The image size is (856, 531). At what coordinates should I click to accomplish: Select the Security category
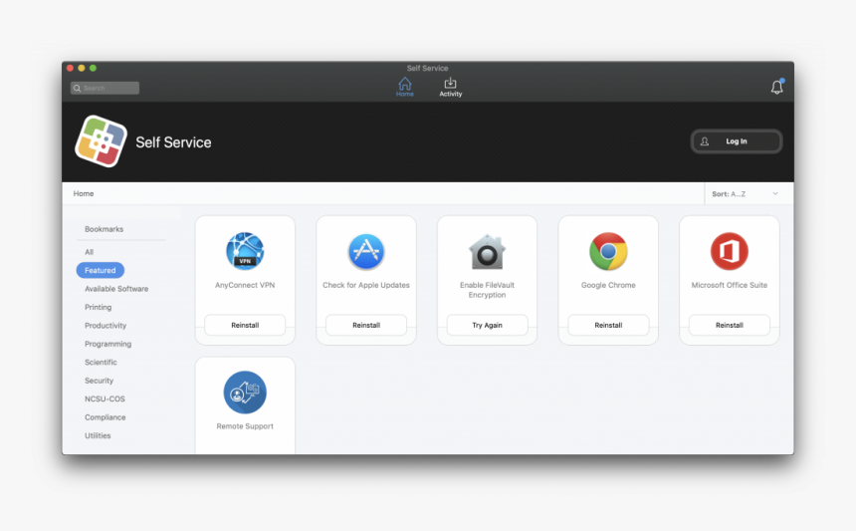click(x=99, y=381)
